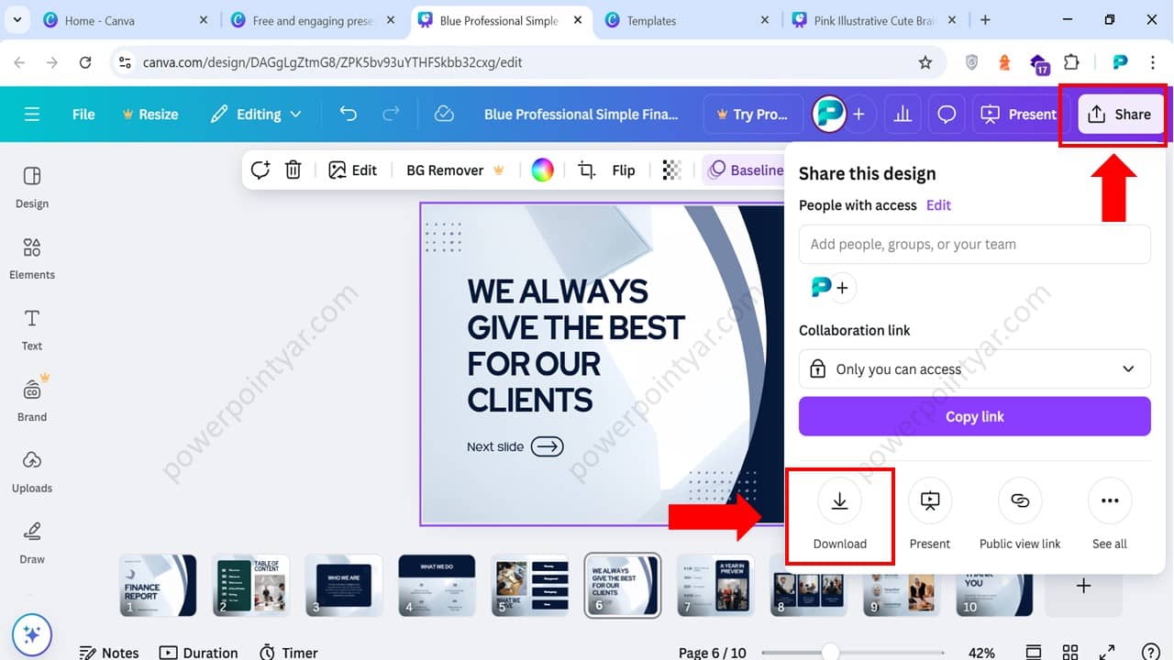Click the redo arrow
Image resolution: width=1174 pixels, height=660 pixels.
point(391,114)
